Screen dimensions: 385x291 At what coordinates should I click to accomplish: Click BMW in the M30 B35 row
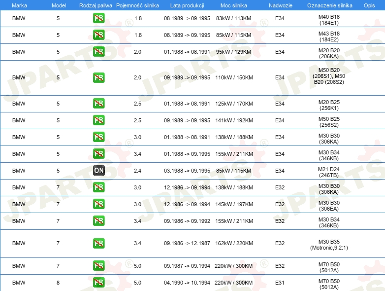(x=19, y=243)
